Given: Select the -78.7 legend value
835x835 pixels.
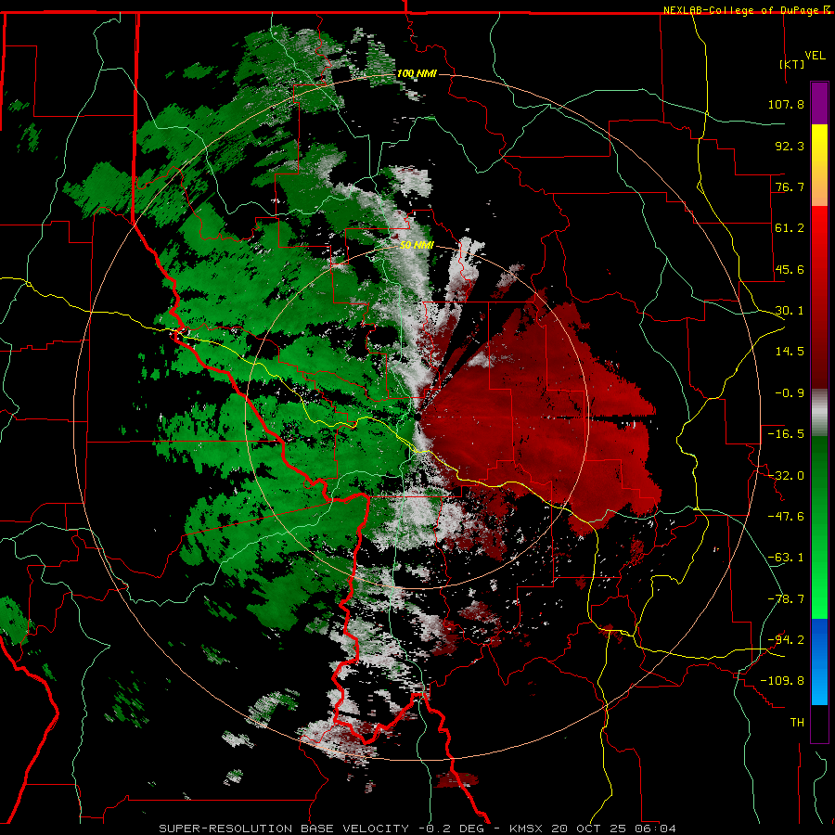Looking at the screenshot, I should point(786,599).
